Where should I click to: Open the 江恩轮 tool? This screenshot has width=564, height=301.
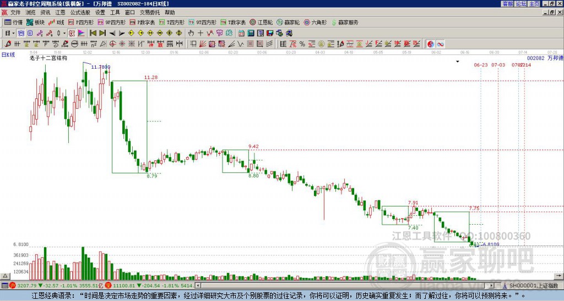coord(261,22)
